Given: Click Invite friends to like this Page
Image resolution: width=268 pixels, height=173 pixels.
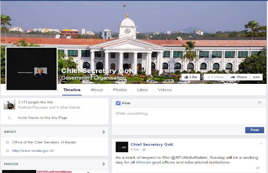Looking at the screenshot, I should point(42,118).
